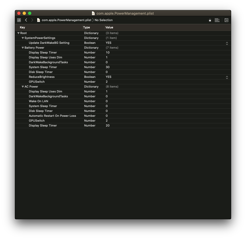Click value 2 of AC Power GPUSwitch
Image resolution: width=246 pixels, height=239 pixels.
click(107, 121)
